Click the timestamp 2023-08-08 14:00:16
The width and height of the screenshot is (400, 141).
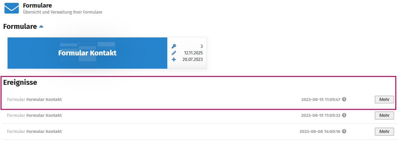pos(320,131)
